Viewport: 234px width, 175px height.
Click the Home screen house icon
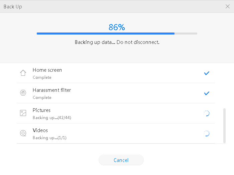pyautogui.click(x=23, y=73)
